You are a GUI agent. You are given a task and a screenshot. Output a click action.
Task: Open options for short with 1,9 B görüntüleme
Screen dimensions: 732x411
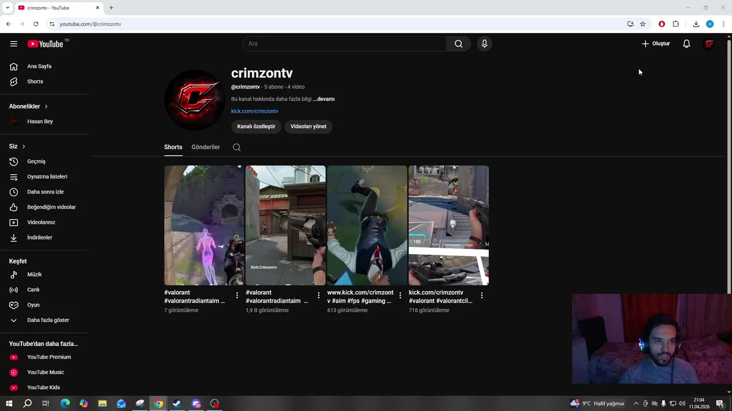319,296
